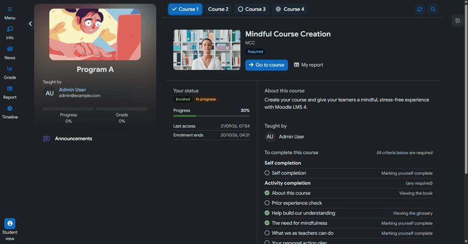Open the News sidebar icon
This screenshot has height=244, width=468.
click(x=10, y=49)
